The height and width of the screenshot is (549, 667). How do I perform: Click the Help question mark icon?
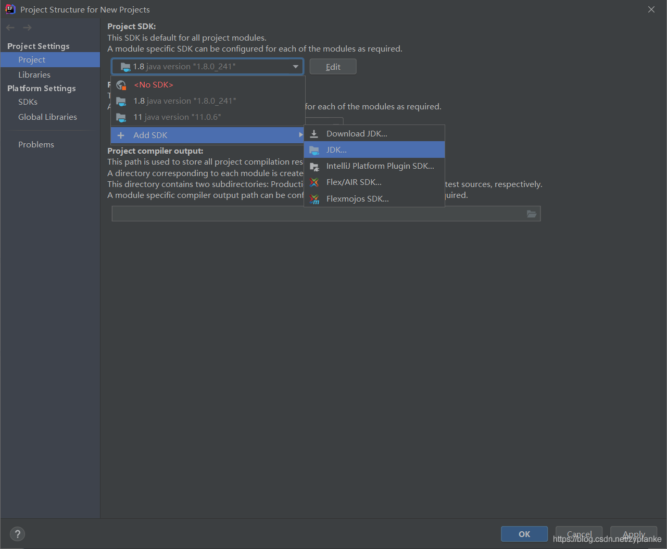click(17, 533)
